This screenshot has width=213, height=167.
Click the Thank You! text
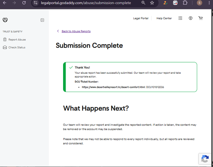click(82, 68)
